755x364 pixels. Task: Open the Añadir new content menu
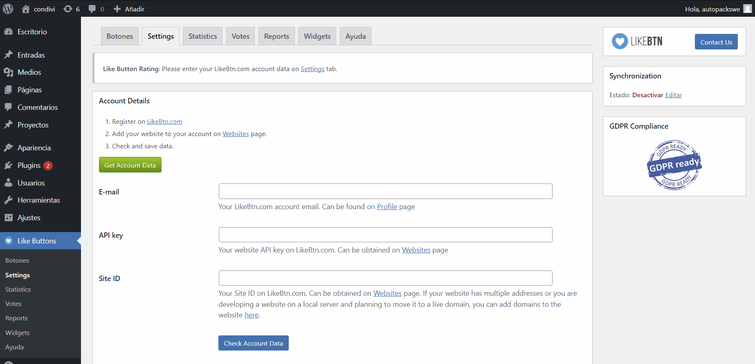(129, 9)
